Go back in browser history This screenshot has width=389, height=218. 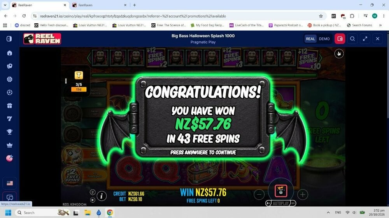[6, 16]
